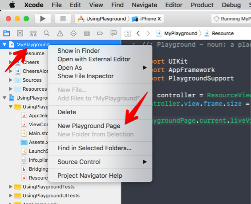
Task: Show the Find navigator
Action: (x=47, y=33)
